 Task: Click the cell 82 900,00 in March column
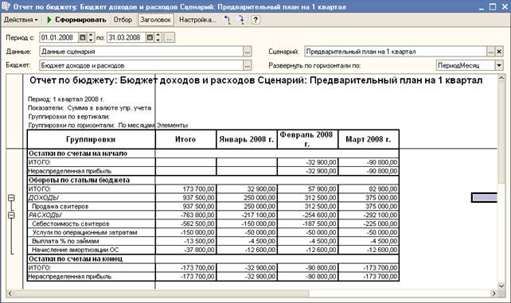(369, 188)
